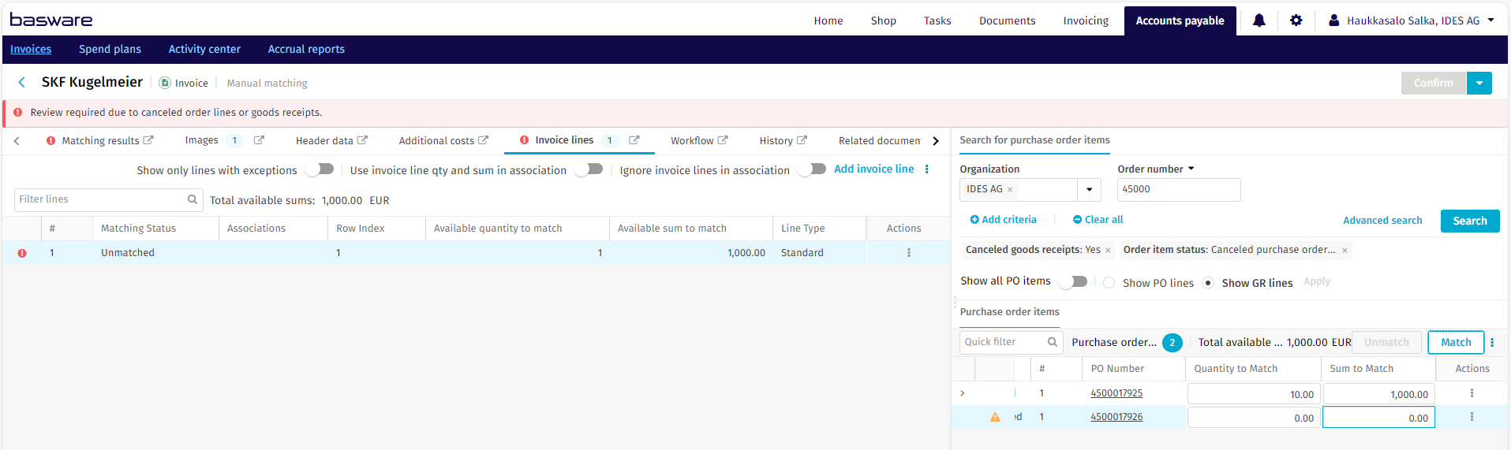Toggle Ignore invoice lines in association
The height and width of the screenshot is (450, 1511).
[x=811, y=169]
